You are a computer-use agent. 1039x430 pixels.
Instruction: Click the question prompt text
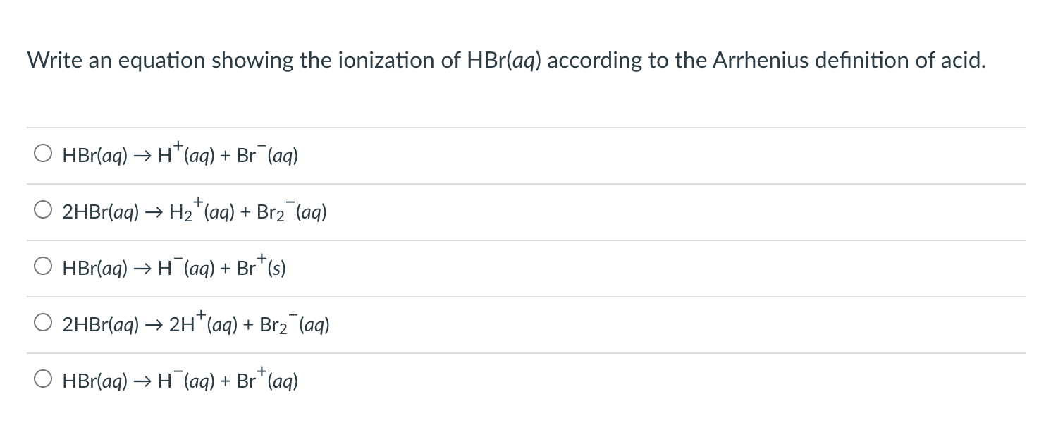click(505, 61)
